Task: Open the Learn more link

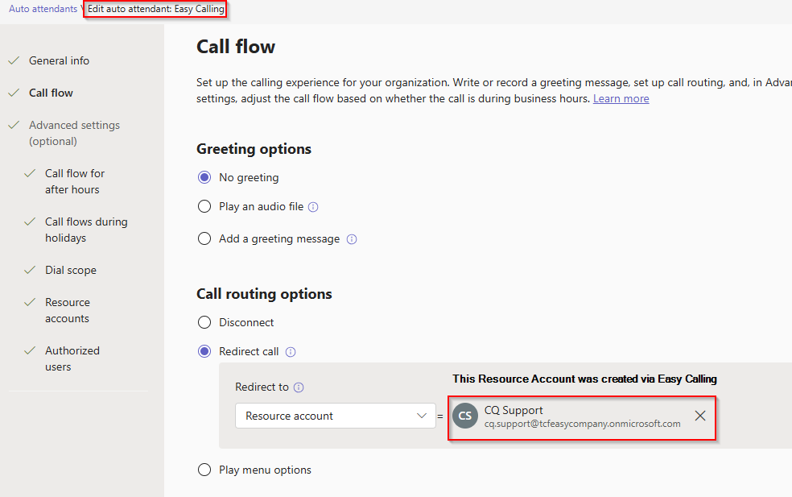Action: point(621,98)
